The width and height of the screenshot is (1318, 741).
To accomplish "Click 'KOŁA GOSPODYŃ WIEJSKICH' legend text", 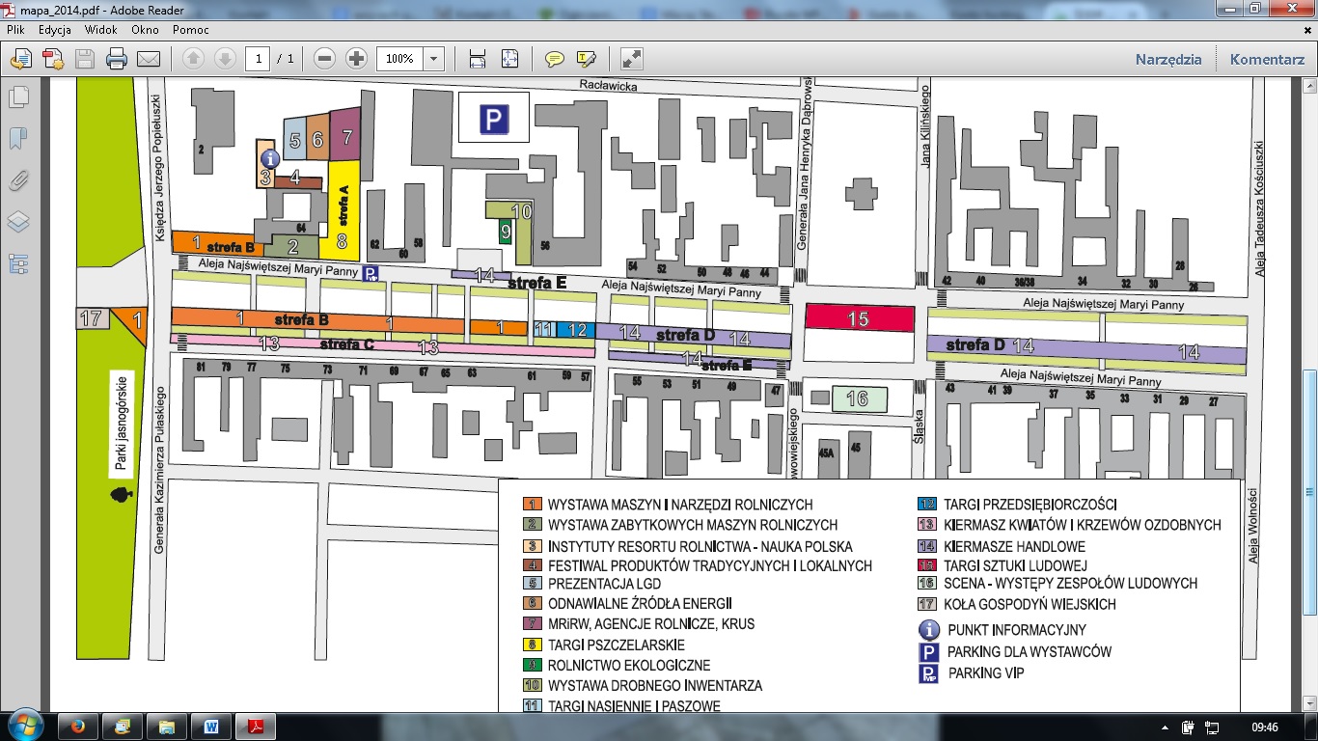I will [1030, 605].
